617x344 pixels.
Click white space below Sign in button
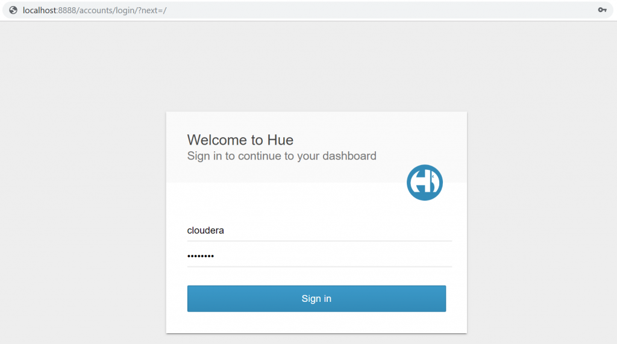[x=316, y=322]
